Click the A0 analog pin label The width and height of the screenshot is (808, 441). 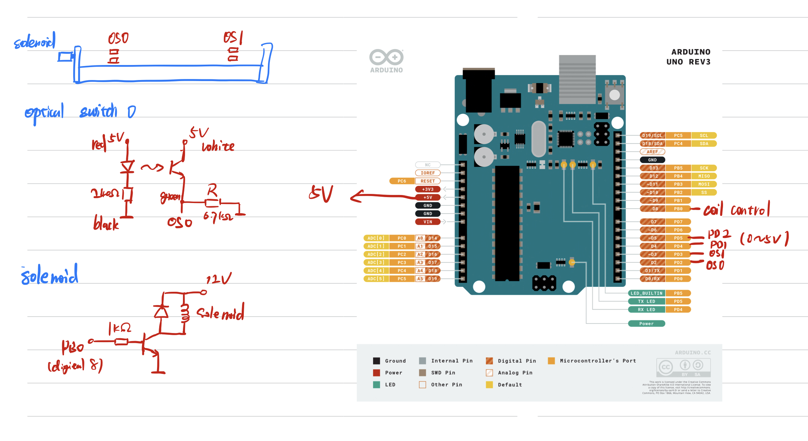(420, 238)
